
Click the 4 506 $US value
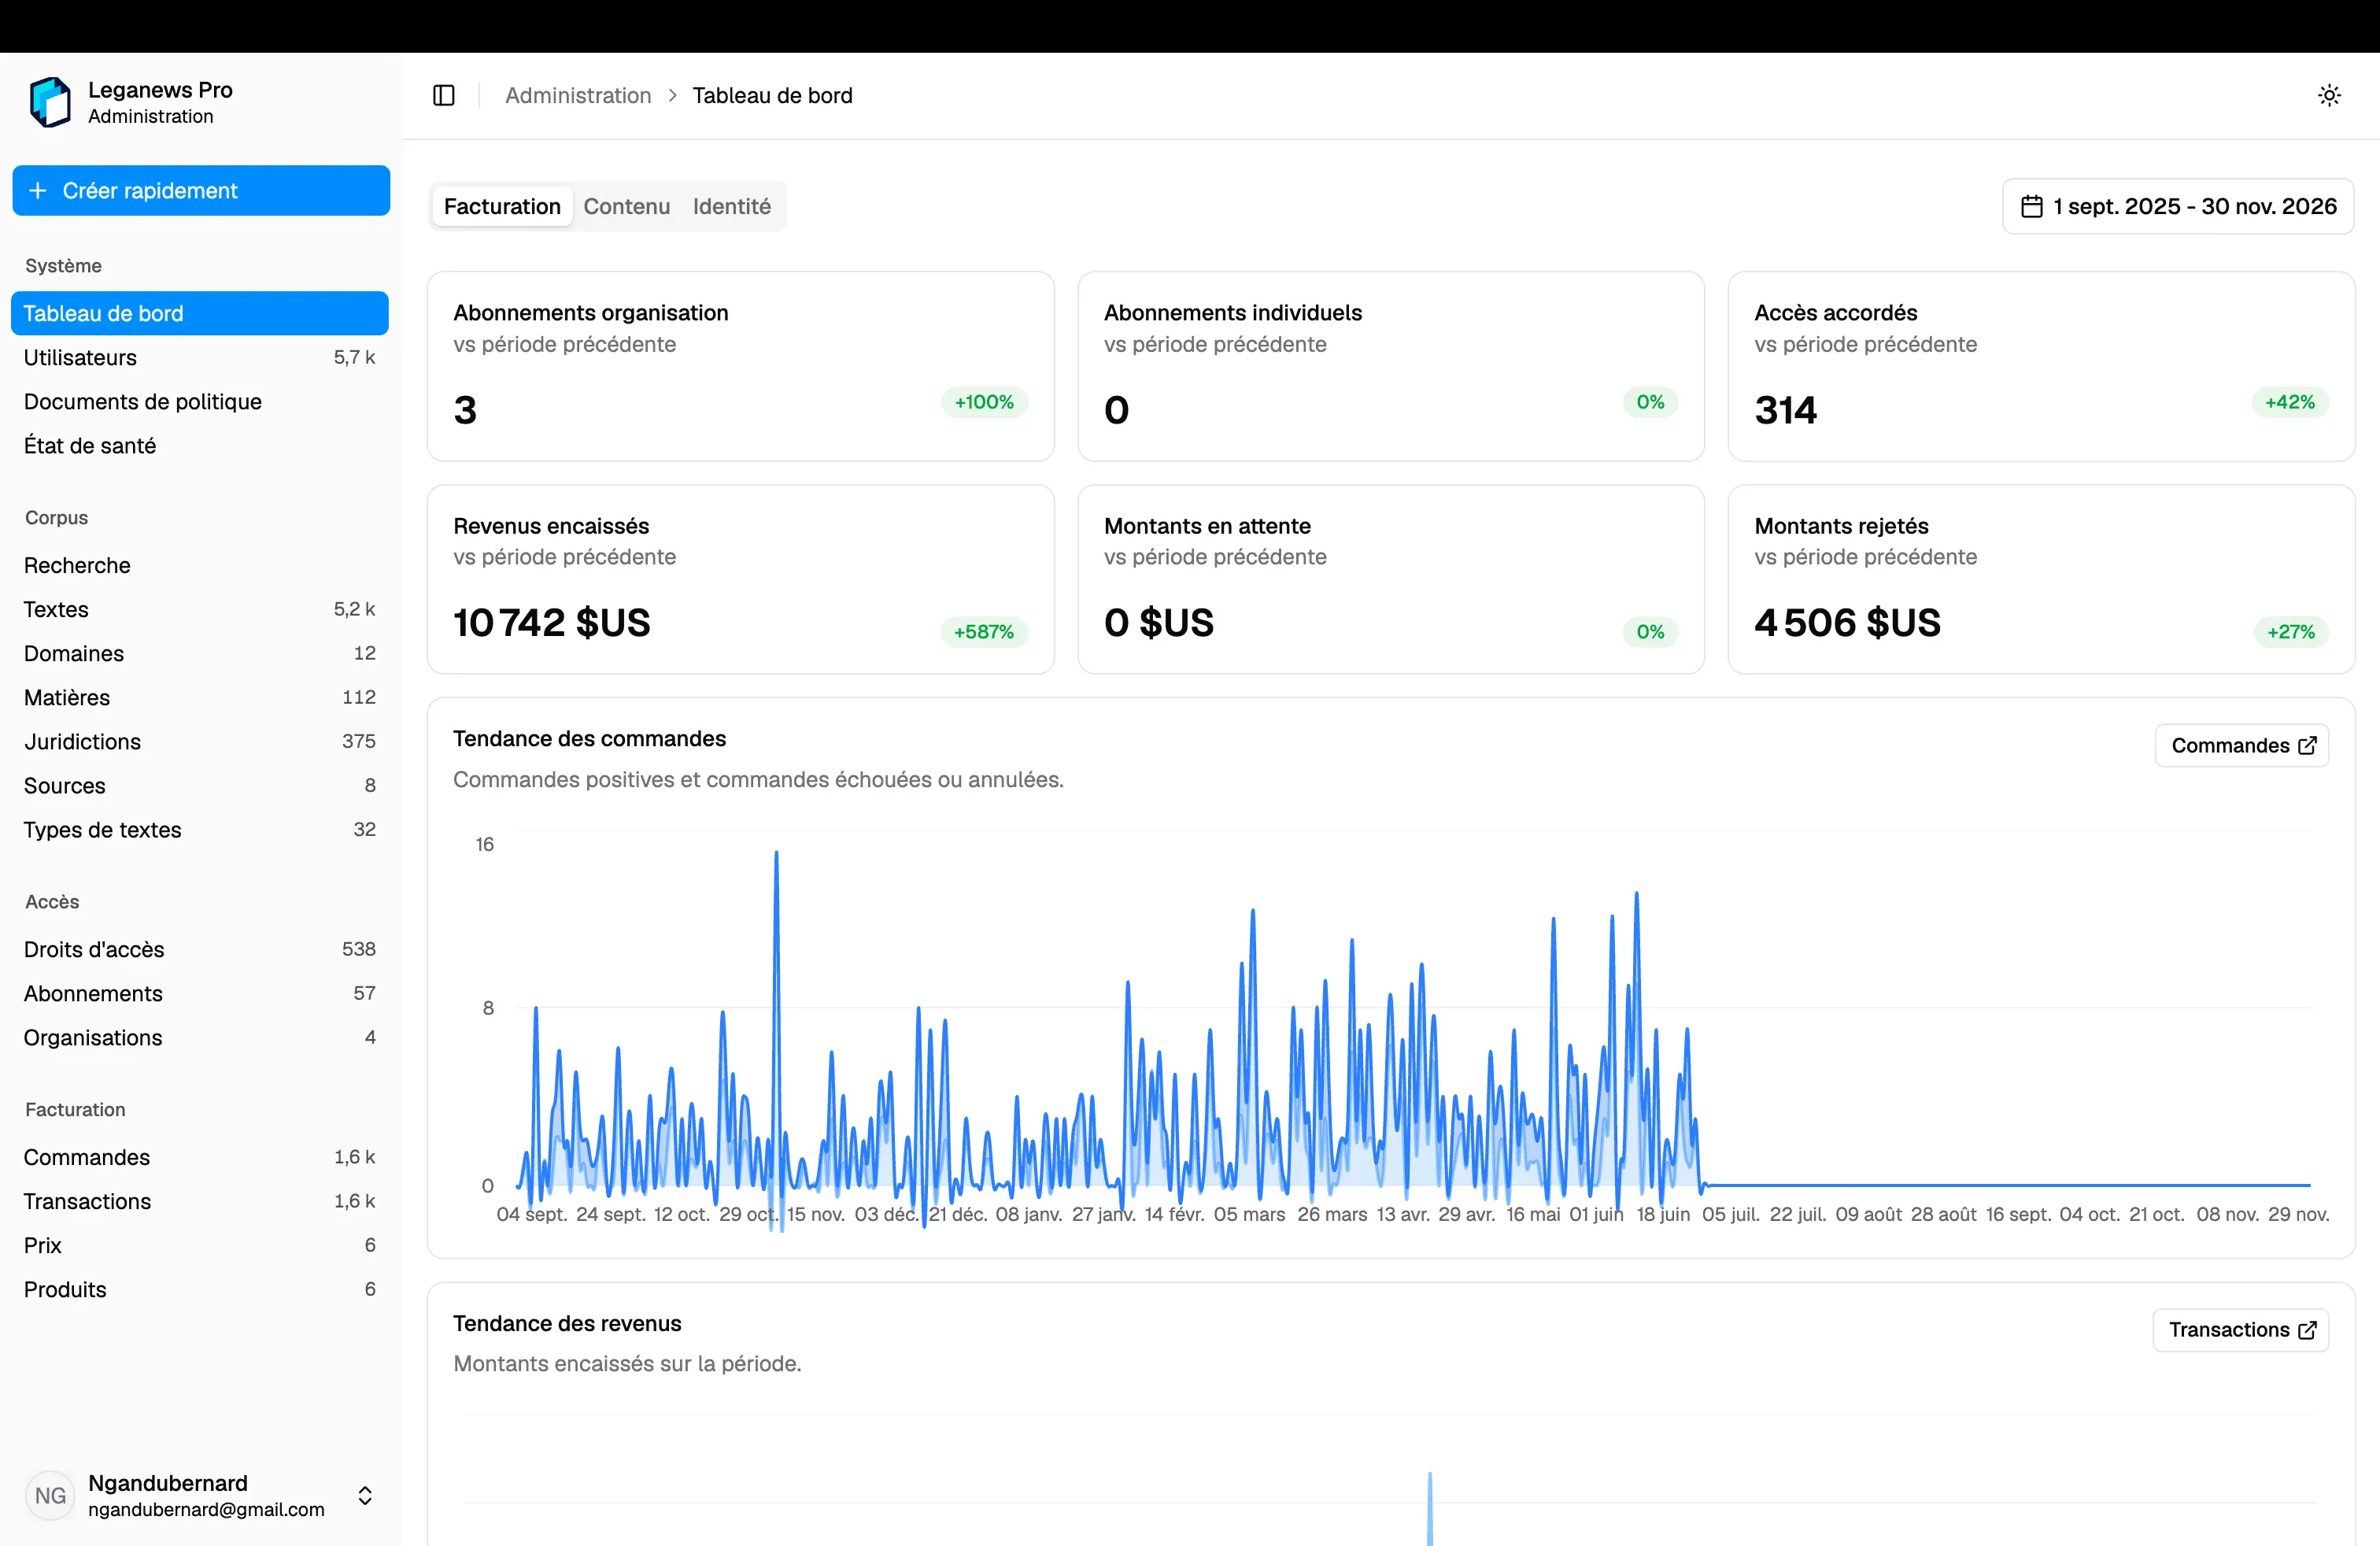(1847, 623)
